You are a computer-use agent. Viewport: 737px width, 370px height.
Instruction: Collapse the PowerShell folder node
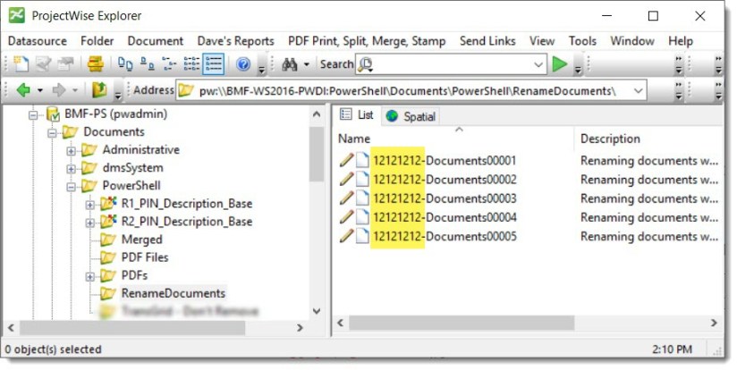click(x=71, y=186)
